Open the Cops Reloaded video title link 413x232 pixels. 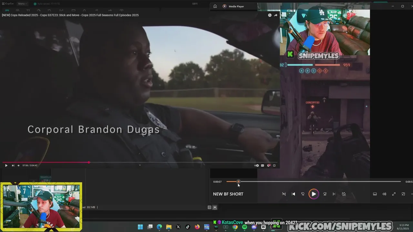(70, 15)
